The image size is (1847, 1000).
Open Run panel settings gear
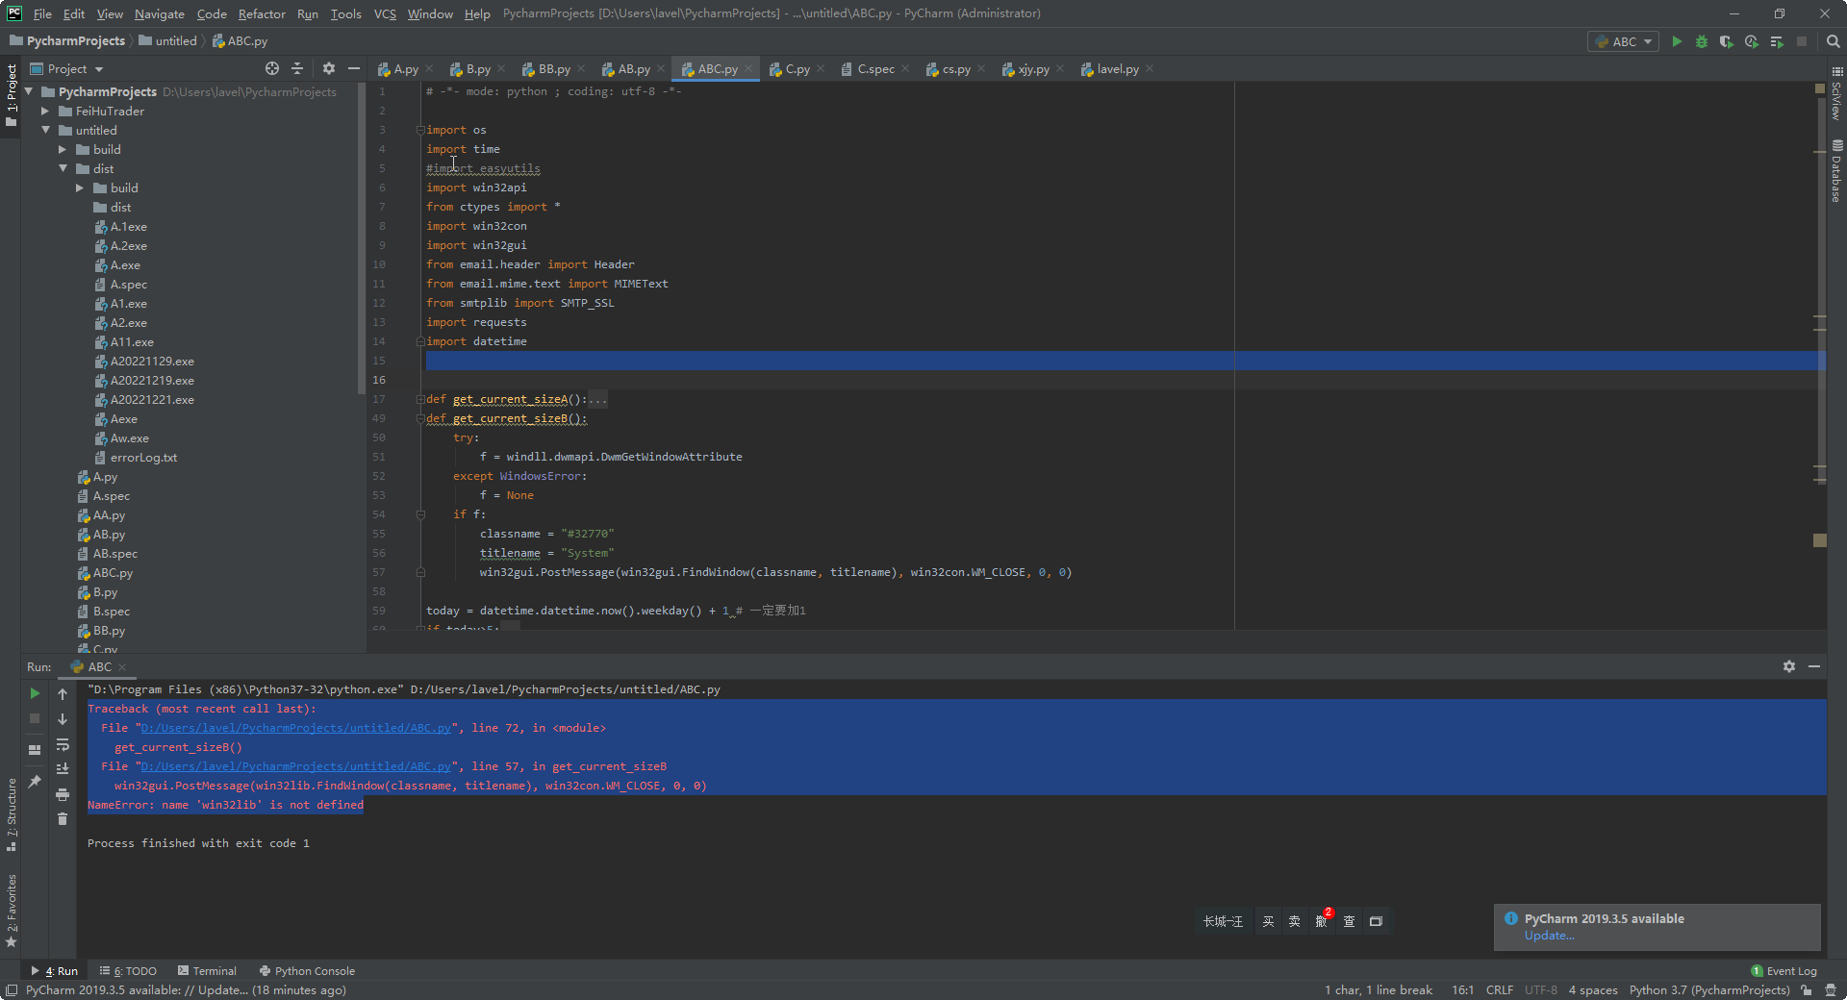click(1789, 666)
